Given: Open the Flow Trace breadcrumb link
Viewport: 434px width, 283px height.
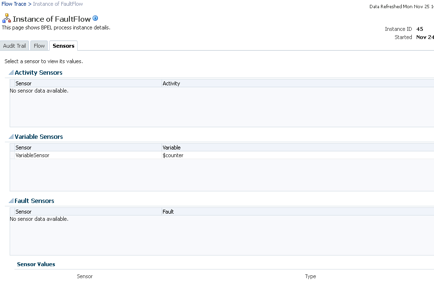Looking at the screenshot, I should pos(14,4).
